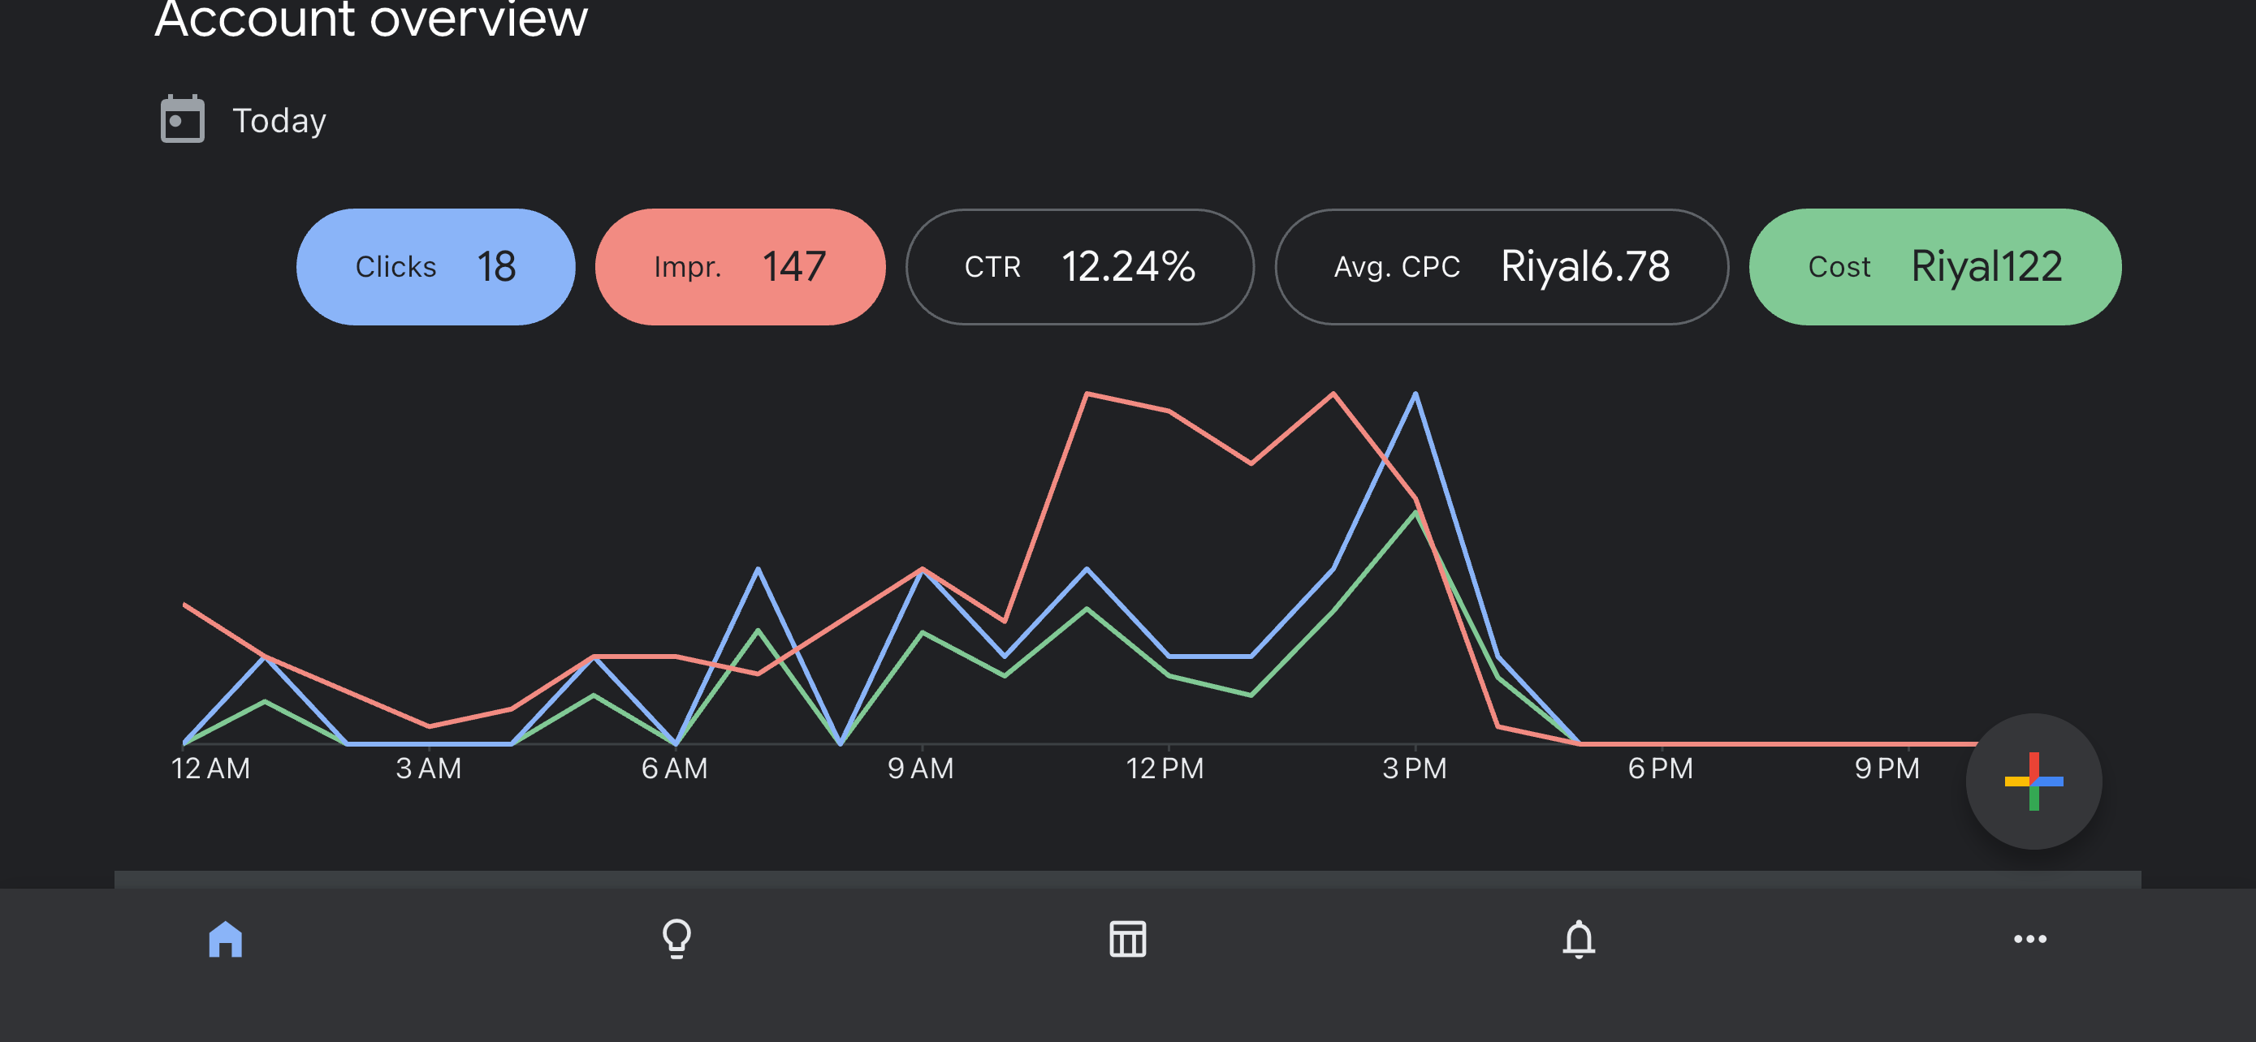Enable the CTR metric chip

pos(1079,267)
